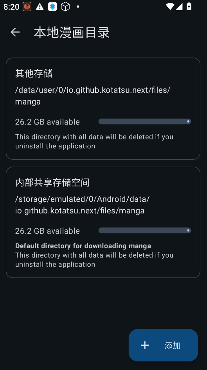The width and height of the screenshot is (207, 370).
Task: Tap the clock showing 8:20
Action: coord(11,7)
